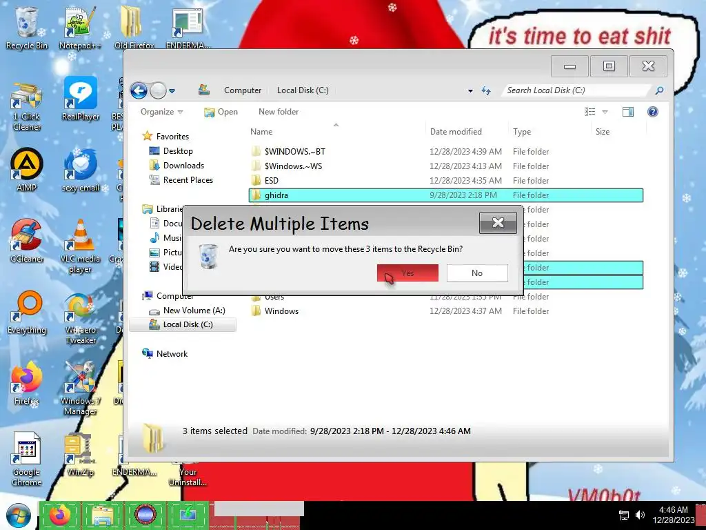706x530 pixels.
Task: Sort by Date modified column header
Action: (467, 132)
